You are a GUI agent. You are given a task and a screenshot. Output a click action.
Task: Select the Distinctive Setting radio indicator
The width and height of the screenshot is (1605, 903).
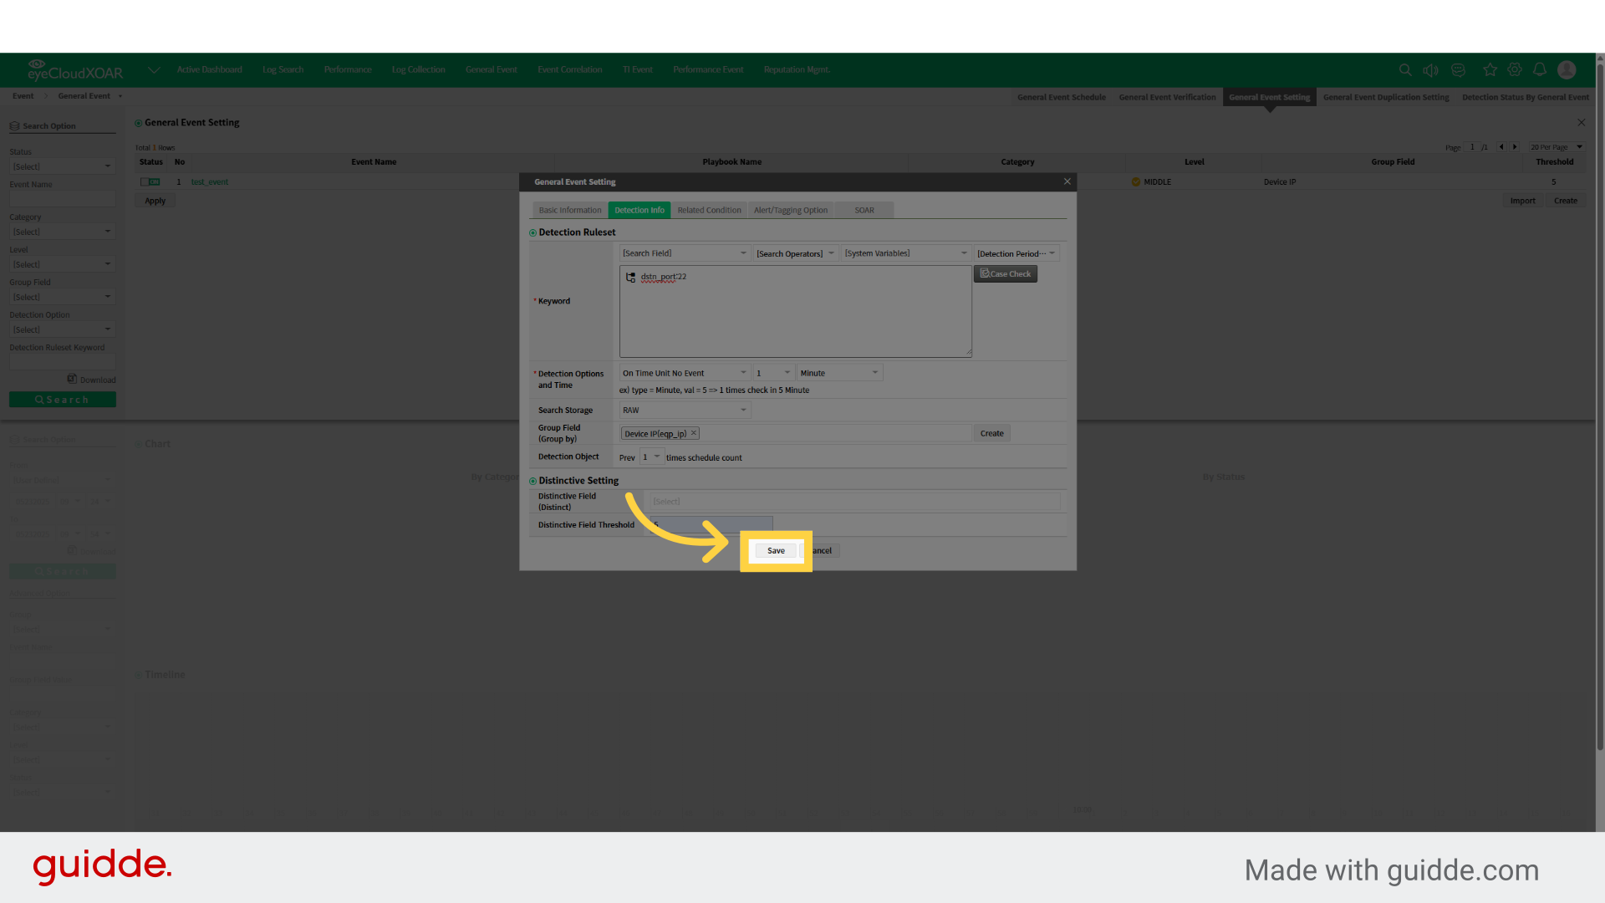click(532, 480)
